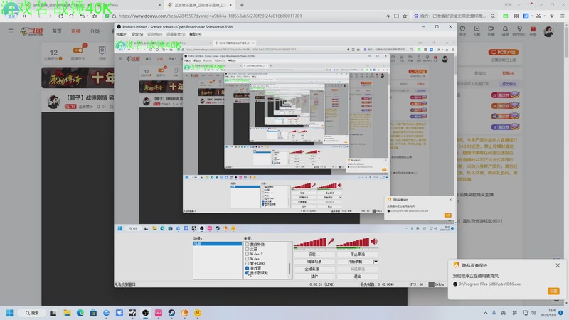Click orange button in privacy notification

[x=553, y=291]
